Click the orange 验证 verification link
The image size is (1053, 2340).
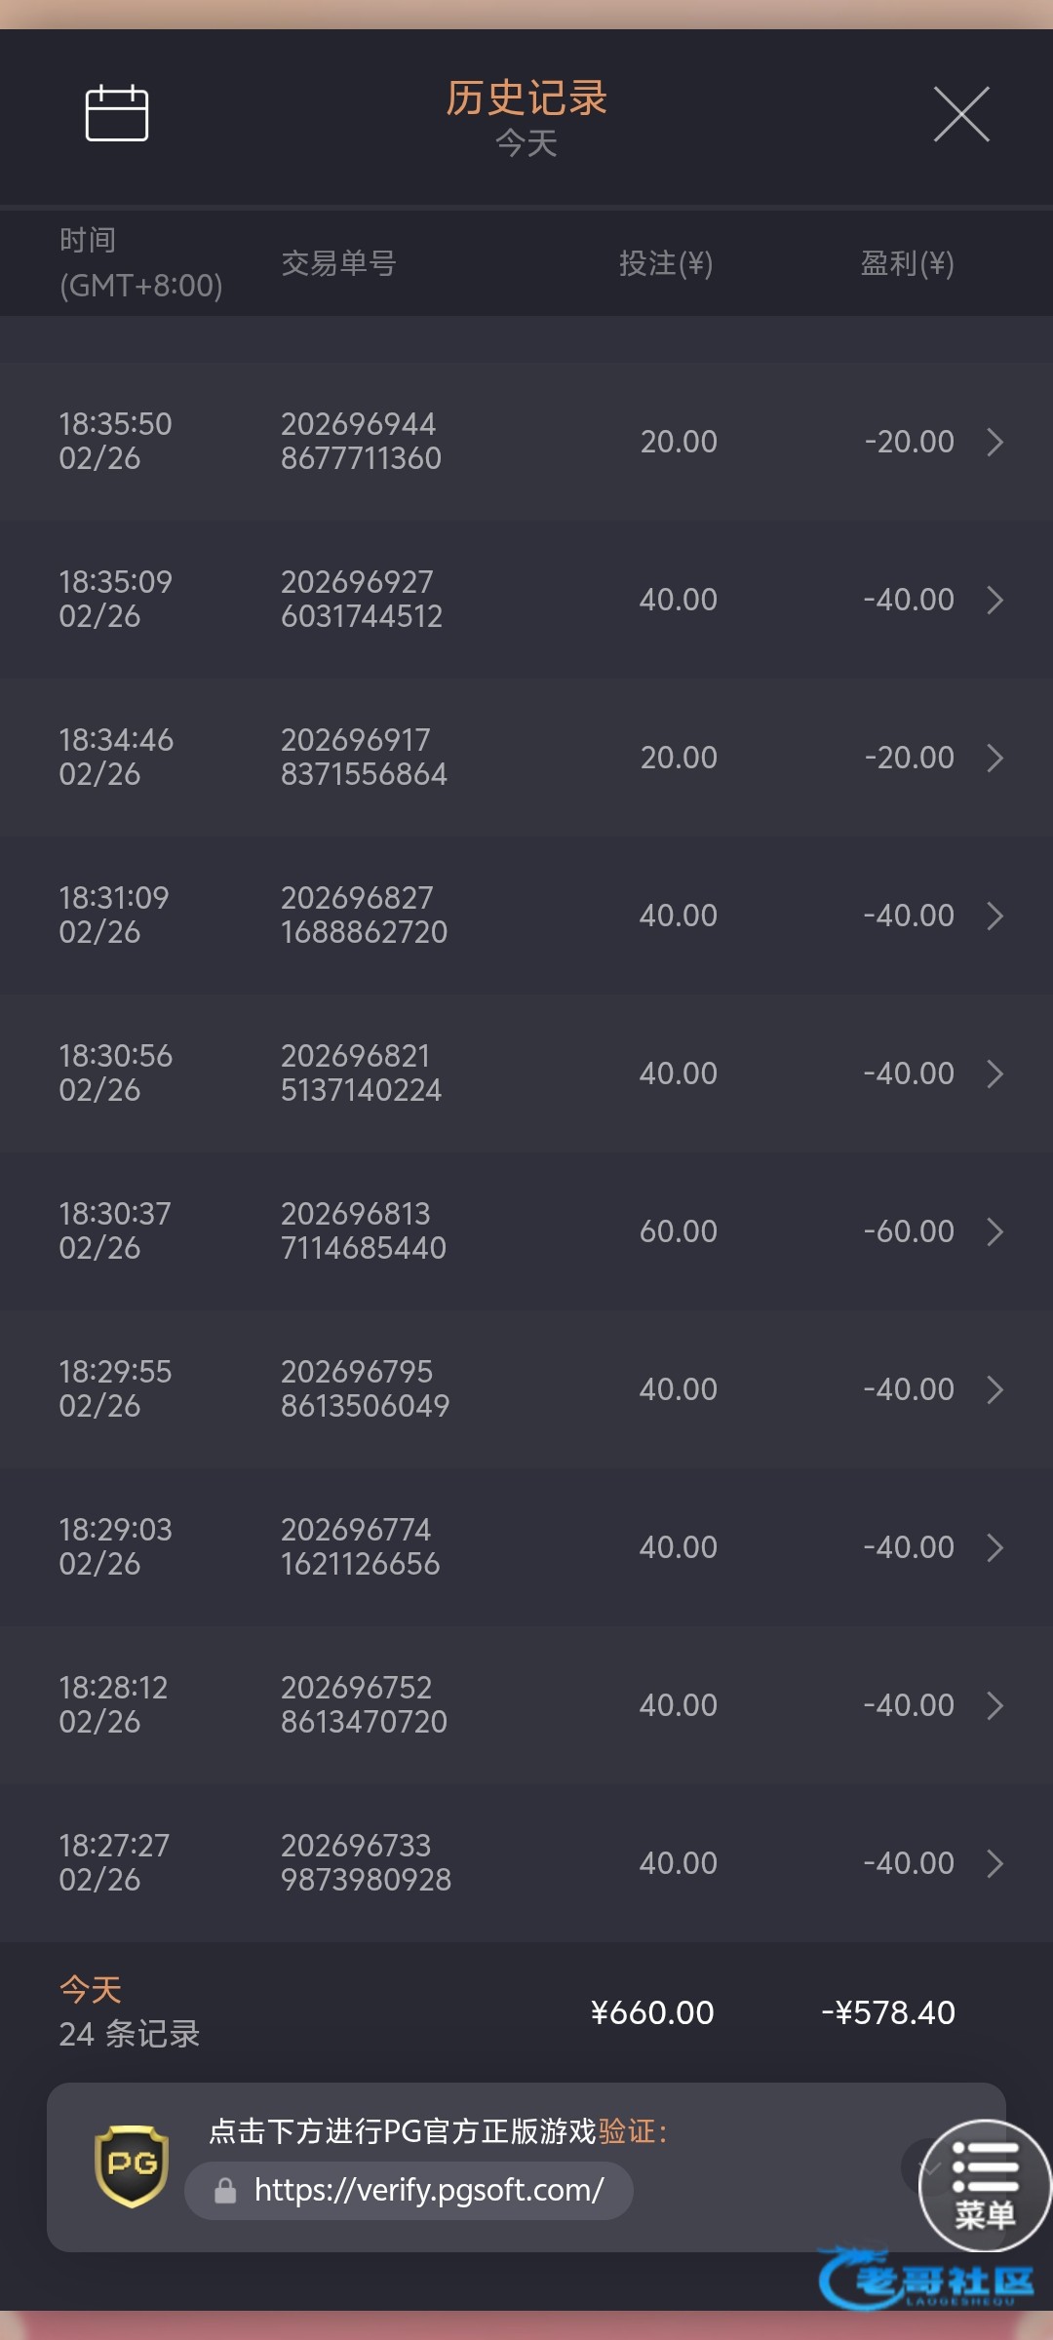click(x=627, y=2131)
